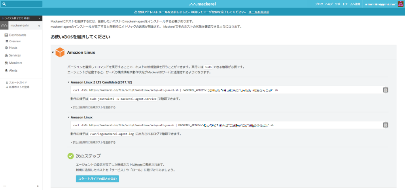Click スタートガイドの続きを読む button
405x190 pixels.
click(97, 179)
